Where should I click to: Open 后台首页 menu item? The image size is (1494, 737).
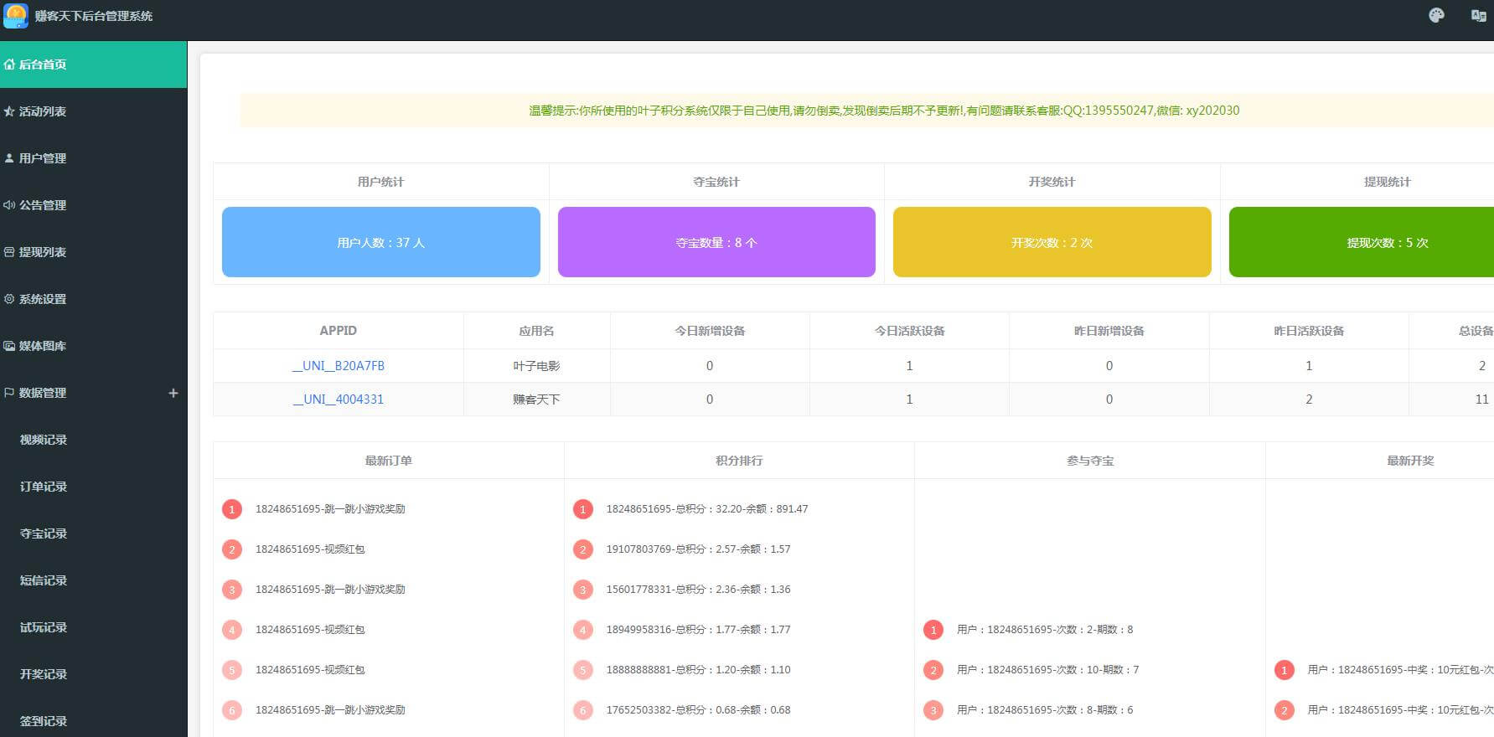[x=93, y=64]
